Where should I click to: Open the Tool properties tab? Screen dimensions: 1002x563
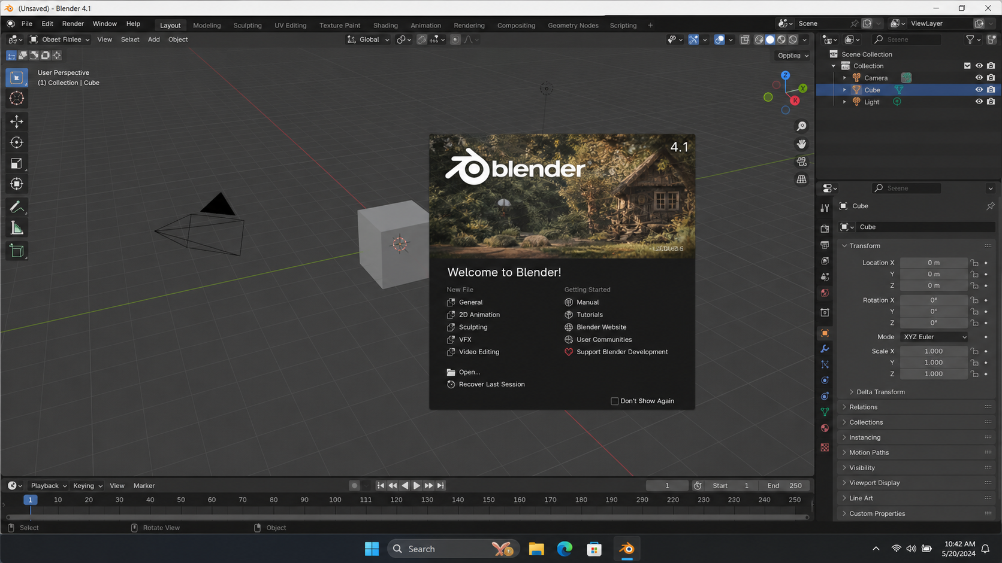(x=825, y=208)
